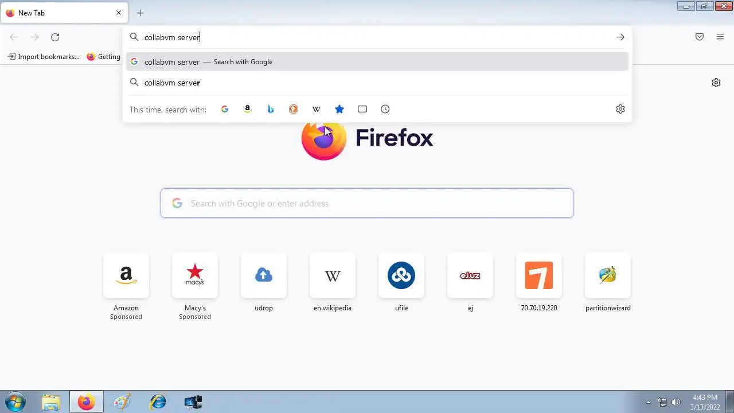Viewport: 734px width, 413px height.
Task: Open en.wikipedia shortcut tile
Action: click(x=333, y=275)
